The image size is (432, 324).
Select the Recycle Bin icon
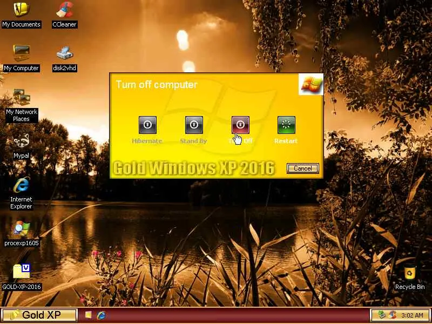coord(410,272)
